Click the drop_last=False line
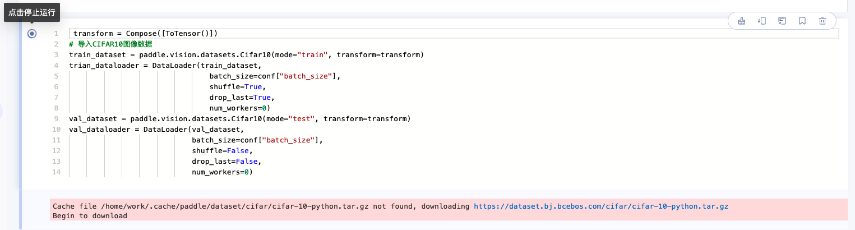Screen dimensions: 855x230 [x=227, y=162]
